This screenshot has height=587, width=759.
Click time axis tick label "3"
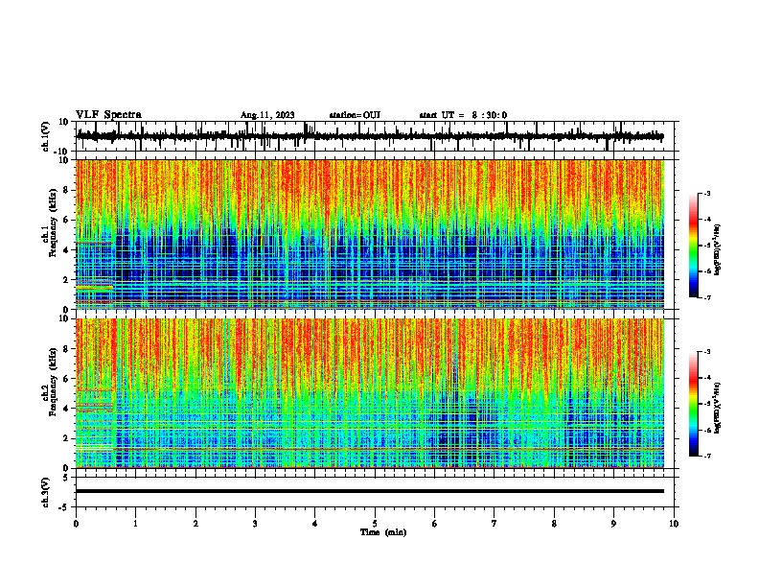click(x=255, y=524)
